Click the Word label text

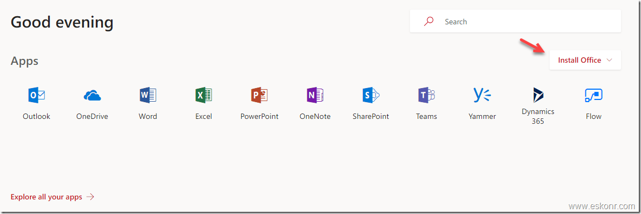(148, 116)
